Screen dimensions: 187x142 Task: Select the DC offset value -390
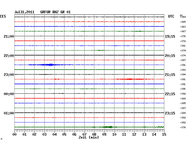pyautogui.click(x=183, y=89)
